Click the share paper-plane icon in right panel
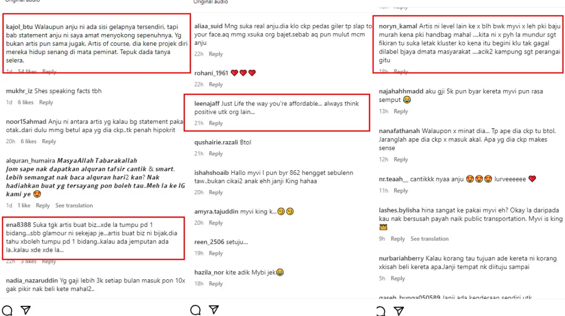Screen dimensions: 565x316 pos(399,311)
